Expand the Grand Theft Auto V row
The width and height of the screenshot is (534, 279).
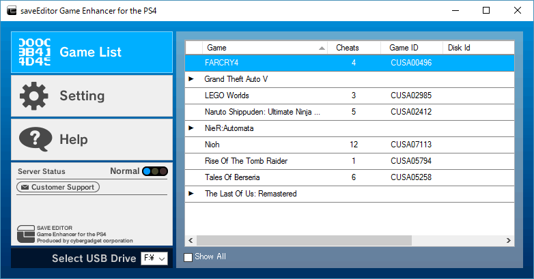(x=191, y=79)
